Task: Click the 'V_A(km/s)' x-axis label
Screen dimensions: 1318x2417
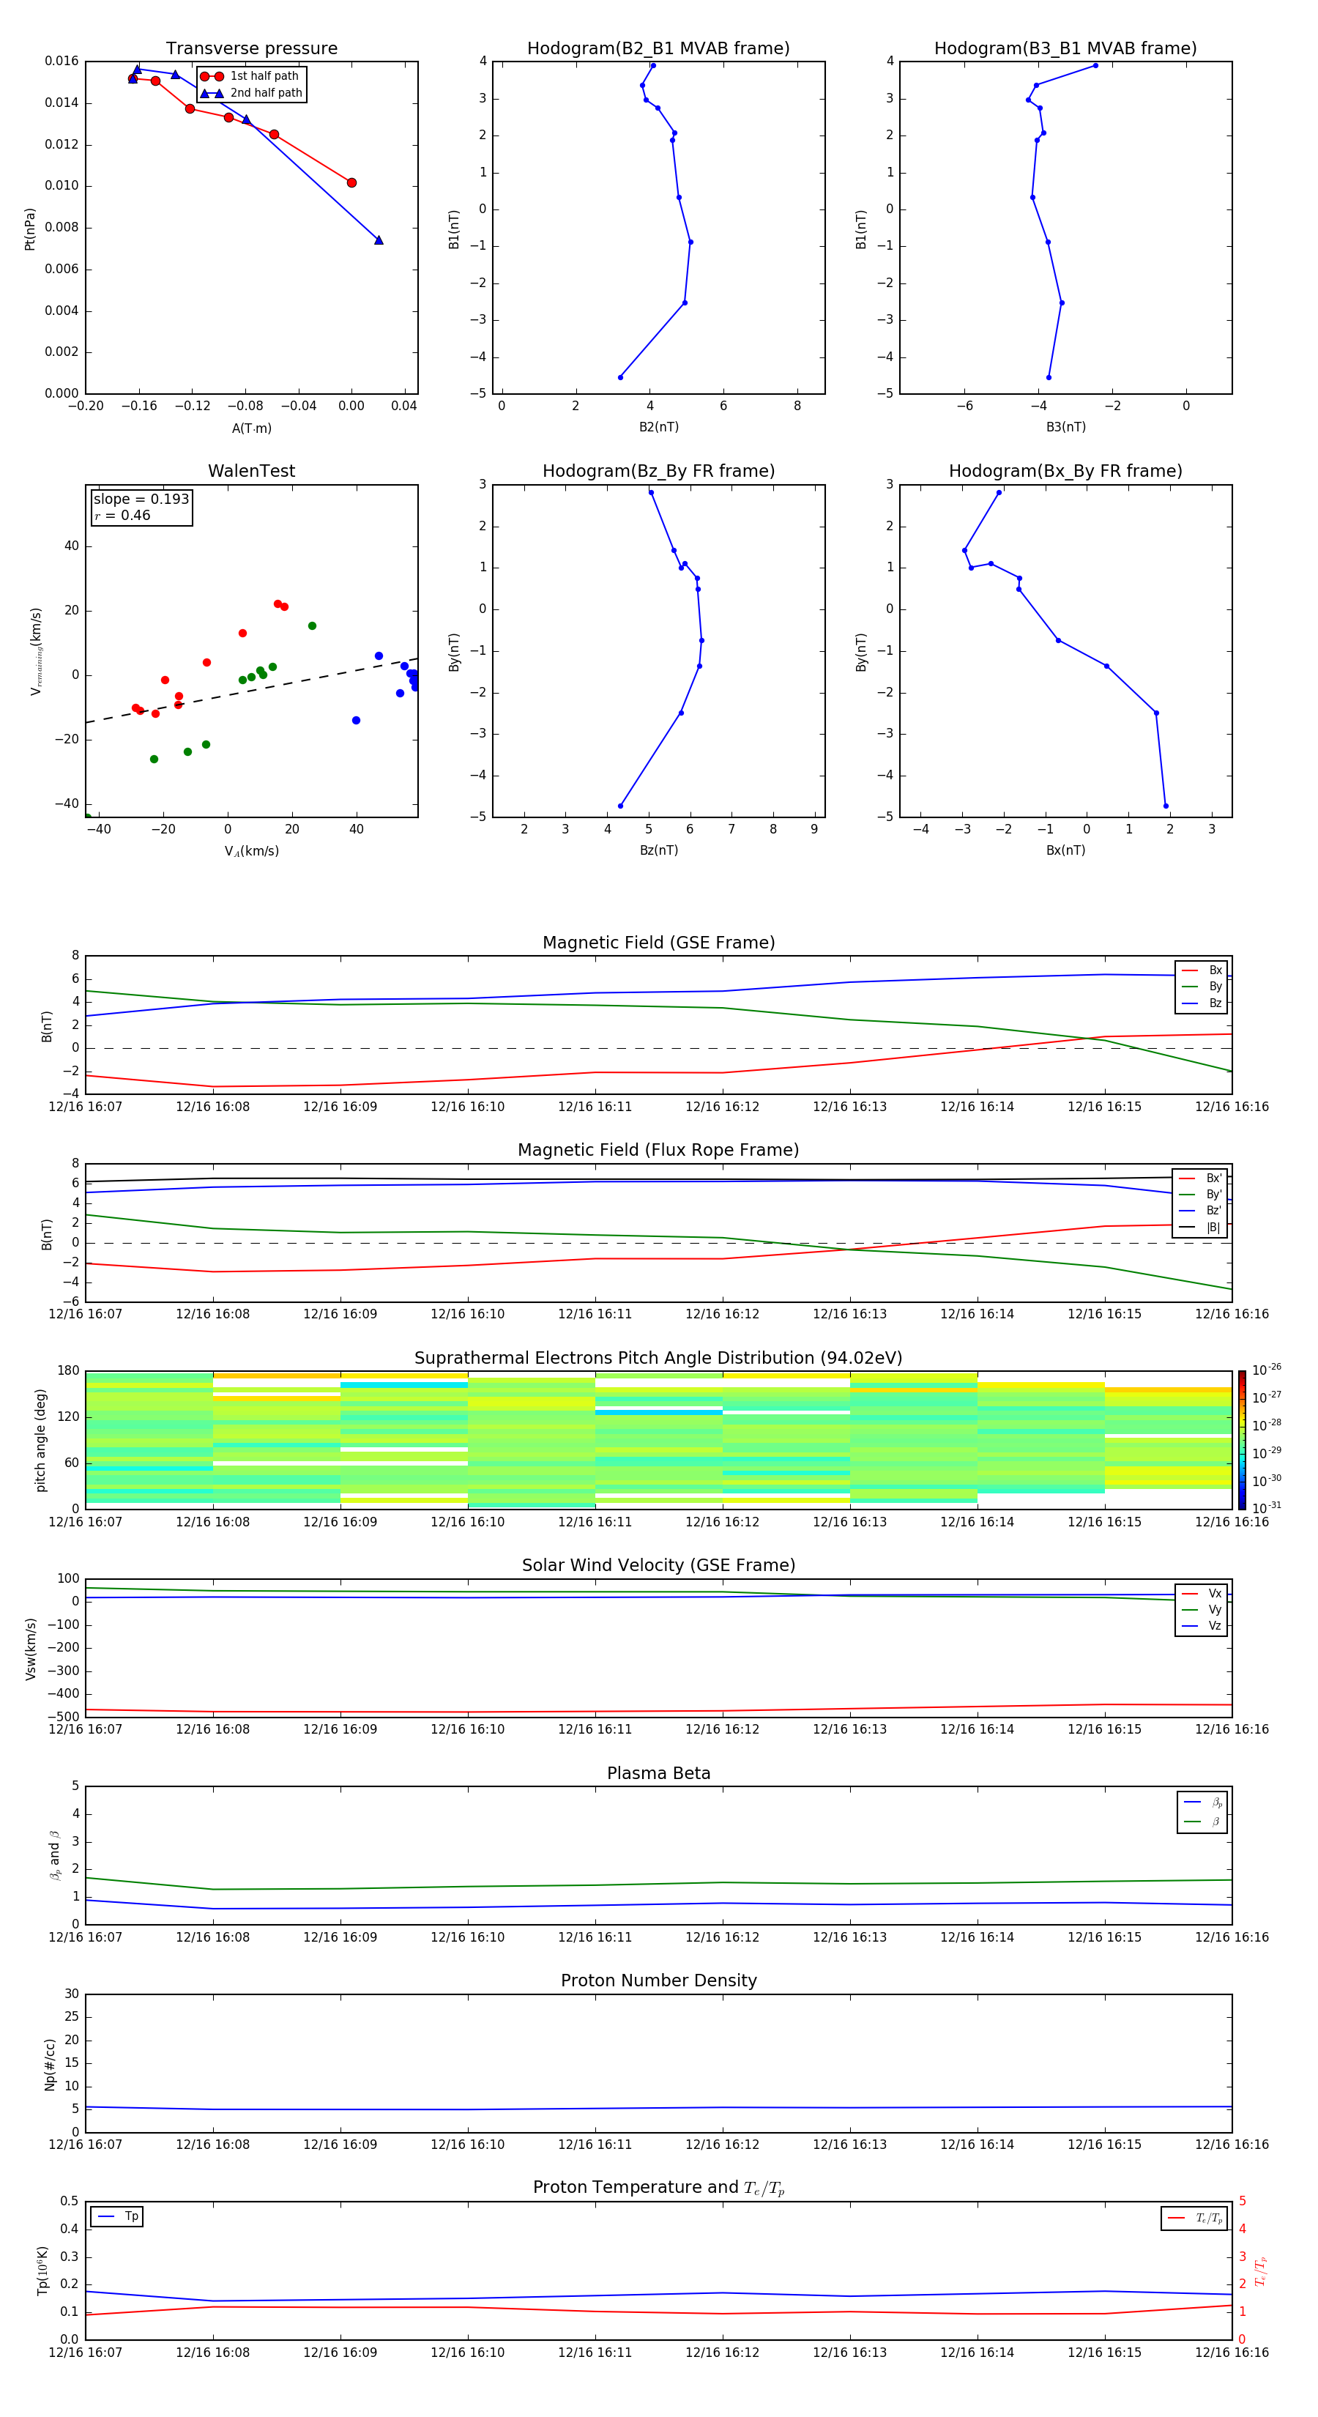Action: 251,851
